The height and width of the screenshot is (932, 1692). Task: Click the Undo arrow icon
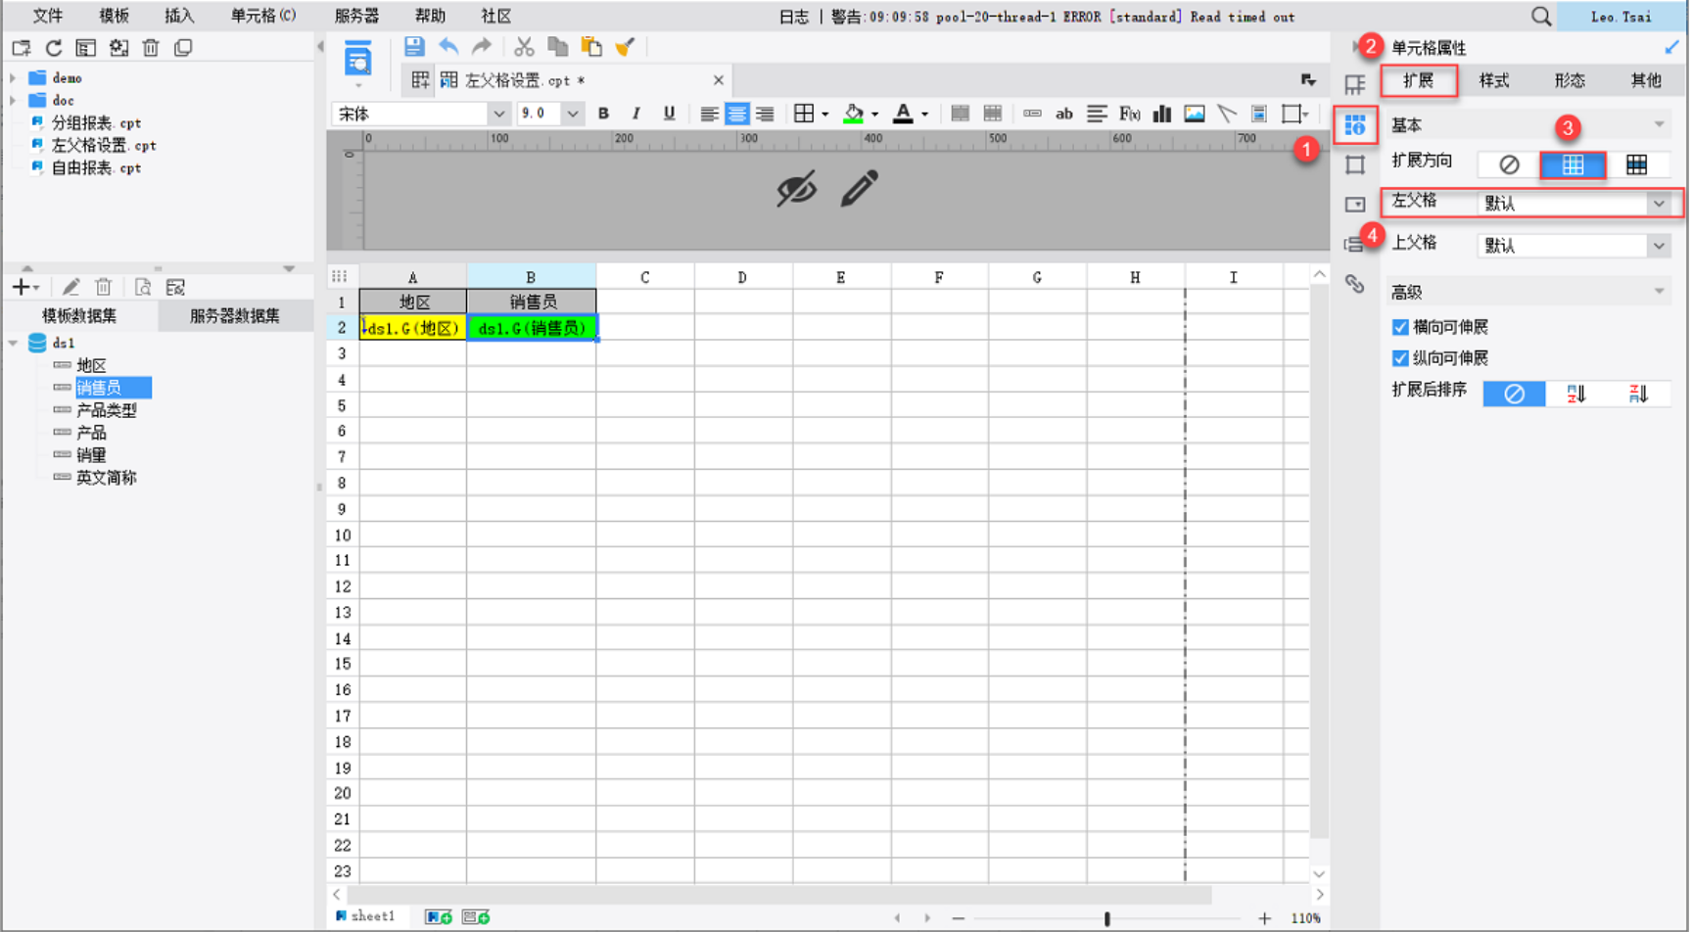click(x=448, y=46)
